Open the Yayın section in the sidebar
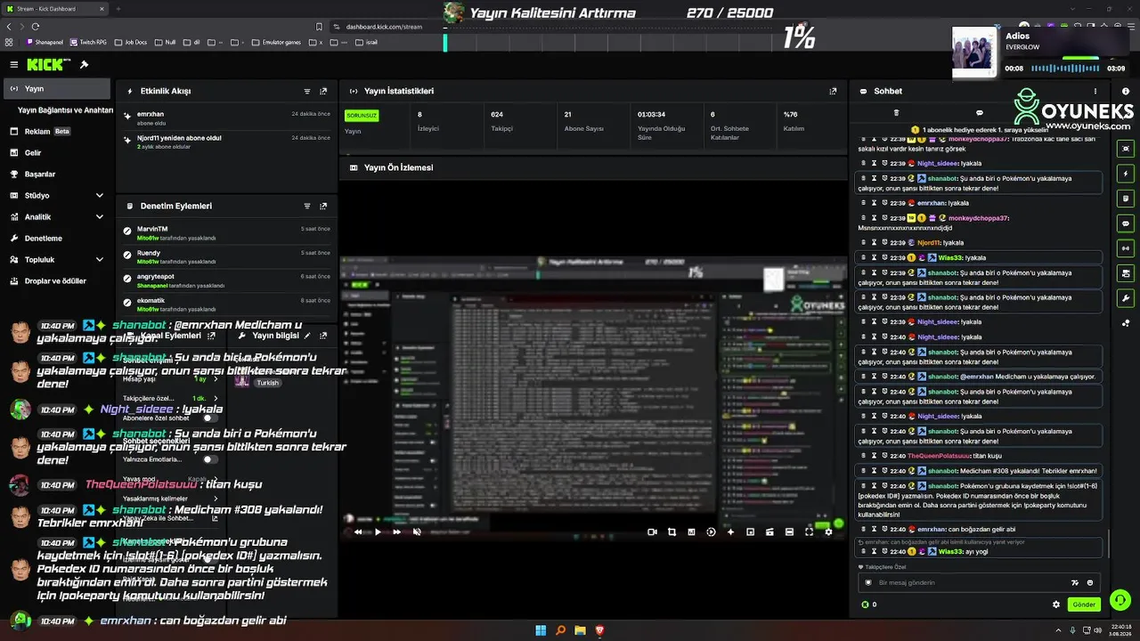This screenshot has height=641, width=1140. [57, 89]
